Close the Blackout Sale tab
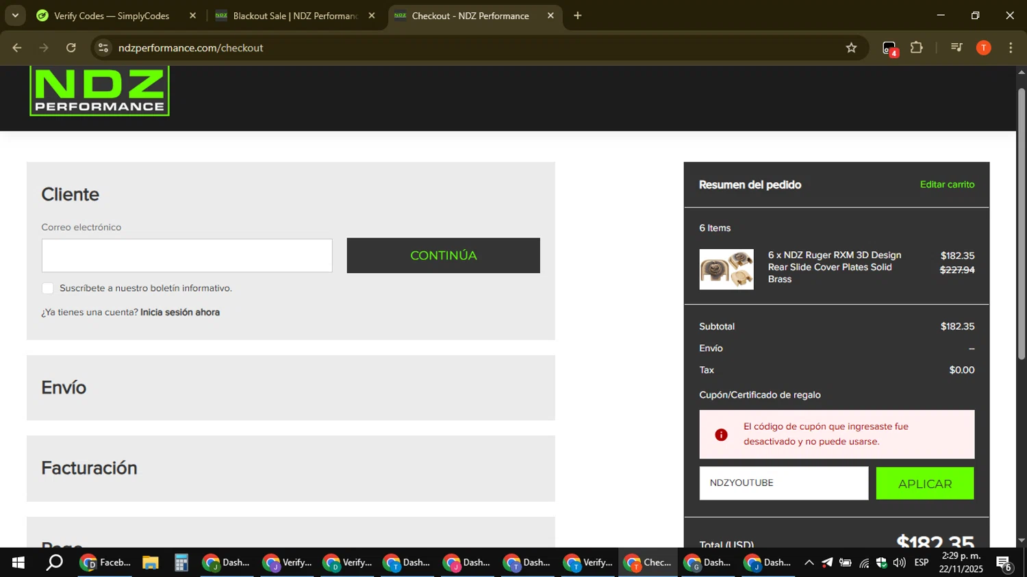This screenshot has height=577, width=1027. (x=372, y=16)
